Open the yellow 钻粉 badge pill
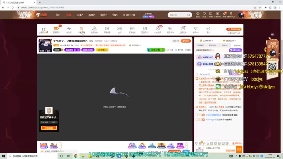The width and height of the screenshot is (283, 159). (x=102, y=50)
